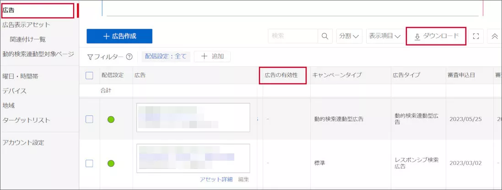The height and width of the screenshot is (190, 502).
Task: Click into the 検索 input field
Action: point(293,36)
